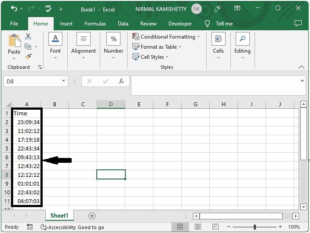Click the horizontal scrollbar right arrow

coord(295,216)
